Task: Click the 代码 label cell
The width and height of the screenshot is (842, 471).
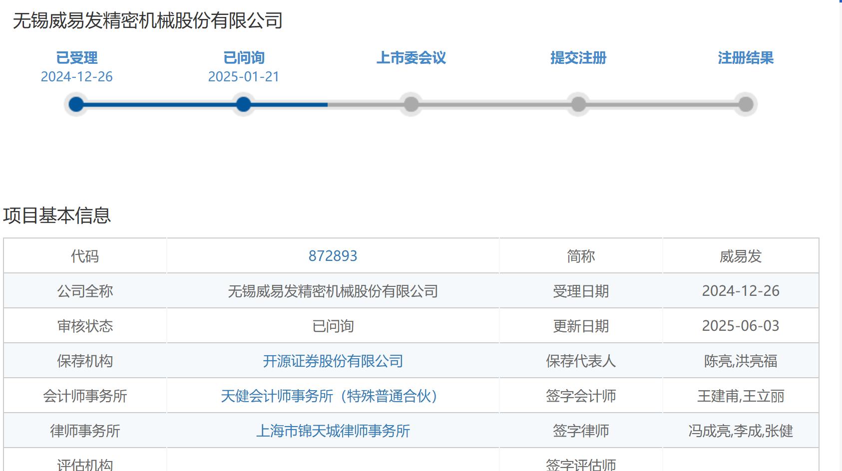Action: (85, 256)
